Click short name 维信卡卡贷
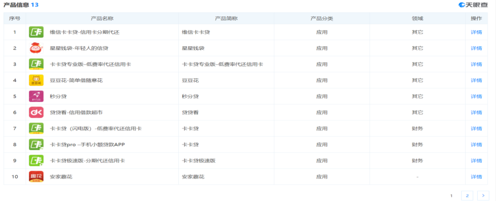496x201 pixels. pos(196,32)
